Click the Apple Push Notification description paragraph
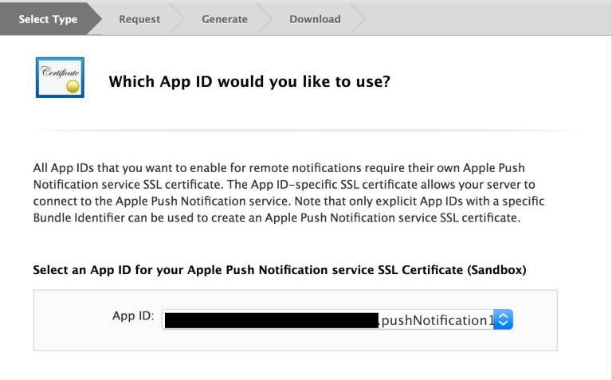Screen dimensions: 612x380 [x=288, y=193]
